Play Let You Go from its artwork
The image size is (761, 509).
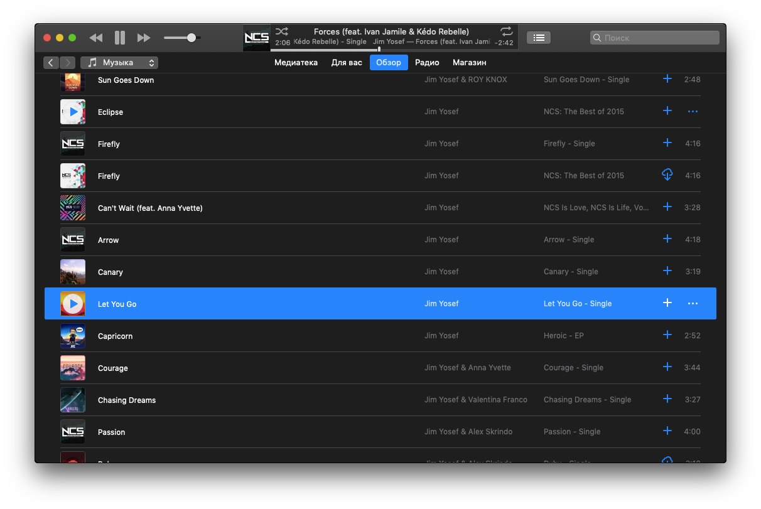pos(73,304)
